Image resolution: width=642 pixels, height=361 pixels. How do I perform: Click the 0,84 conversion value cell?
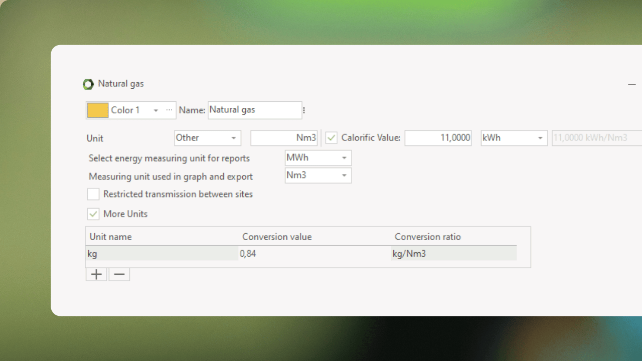(x=314, y=254)
